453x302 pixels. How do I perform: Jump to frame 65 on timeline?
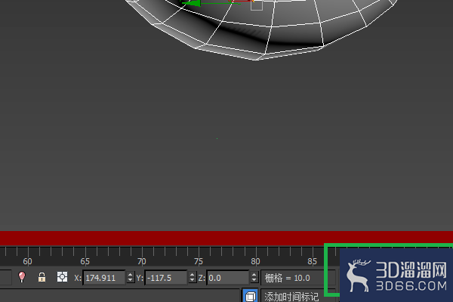coord(85,261)
